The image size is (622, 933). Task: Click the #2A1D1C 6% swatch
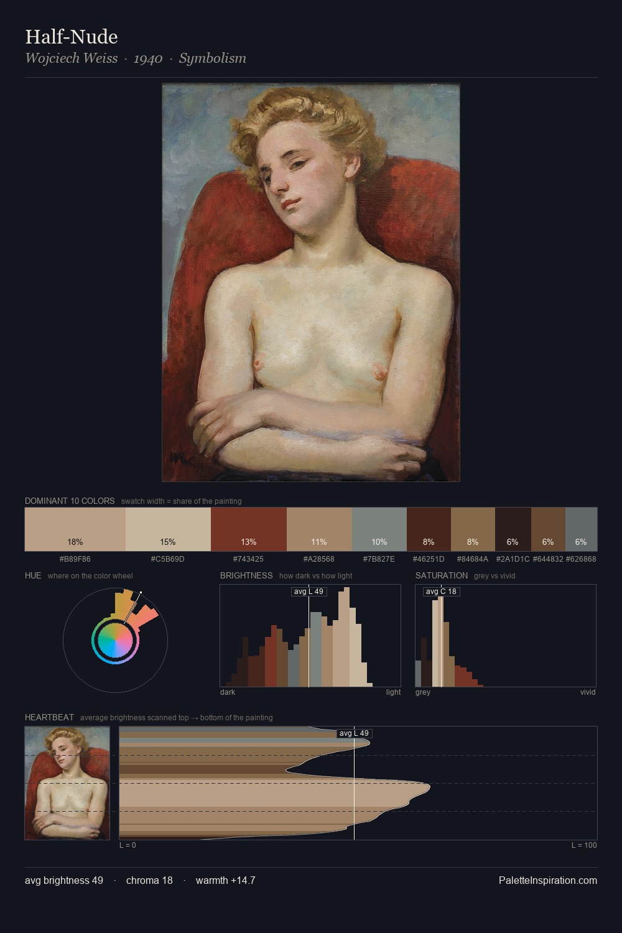coord(513,529)
